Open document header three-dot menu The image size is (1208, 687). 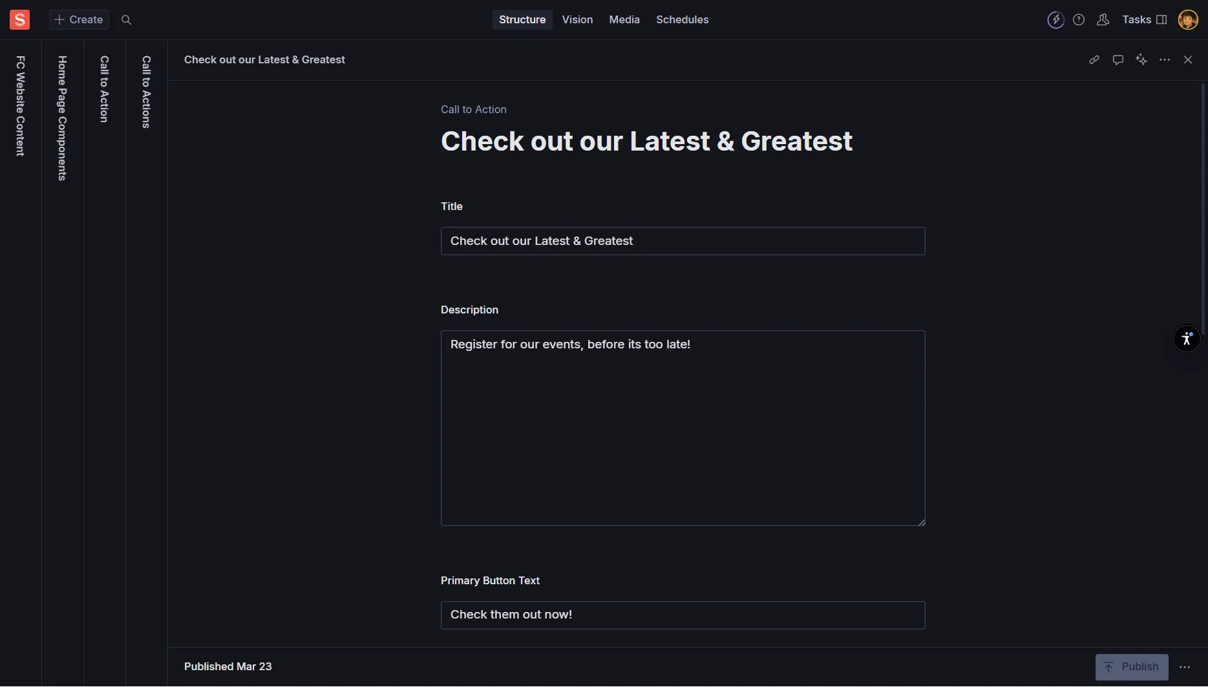(1165, 59)
